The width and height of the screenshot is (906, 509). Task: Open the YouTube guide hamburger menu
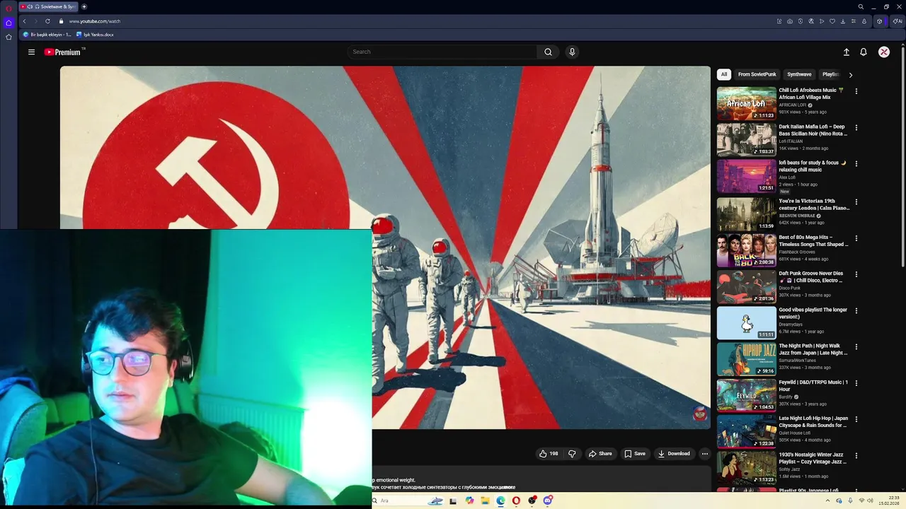pyautogui.click(x=31, y=52)
